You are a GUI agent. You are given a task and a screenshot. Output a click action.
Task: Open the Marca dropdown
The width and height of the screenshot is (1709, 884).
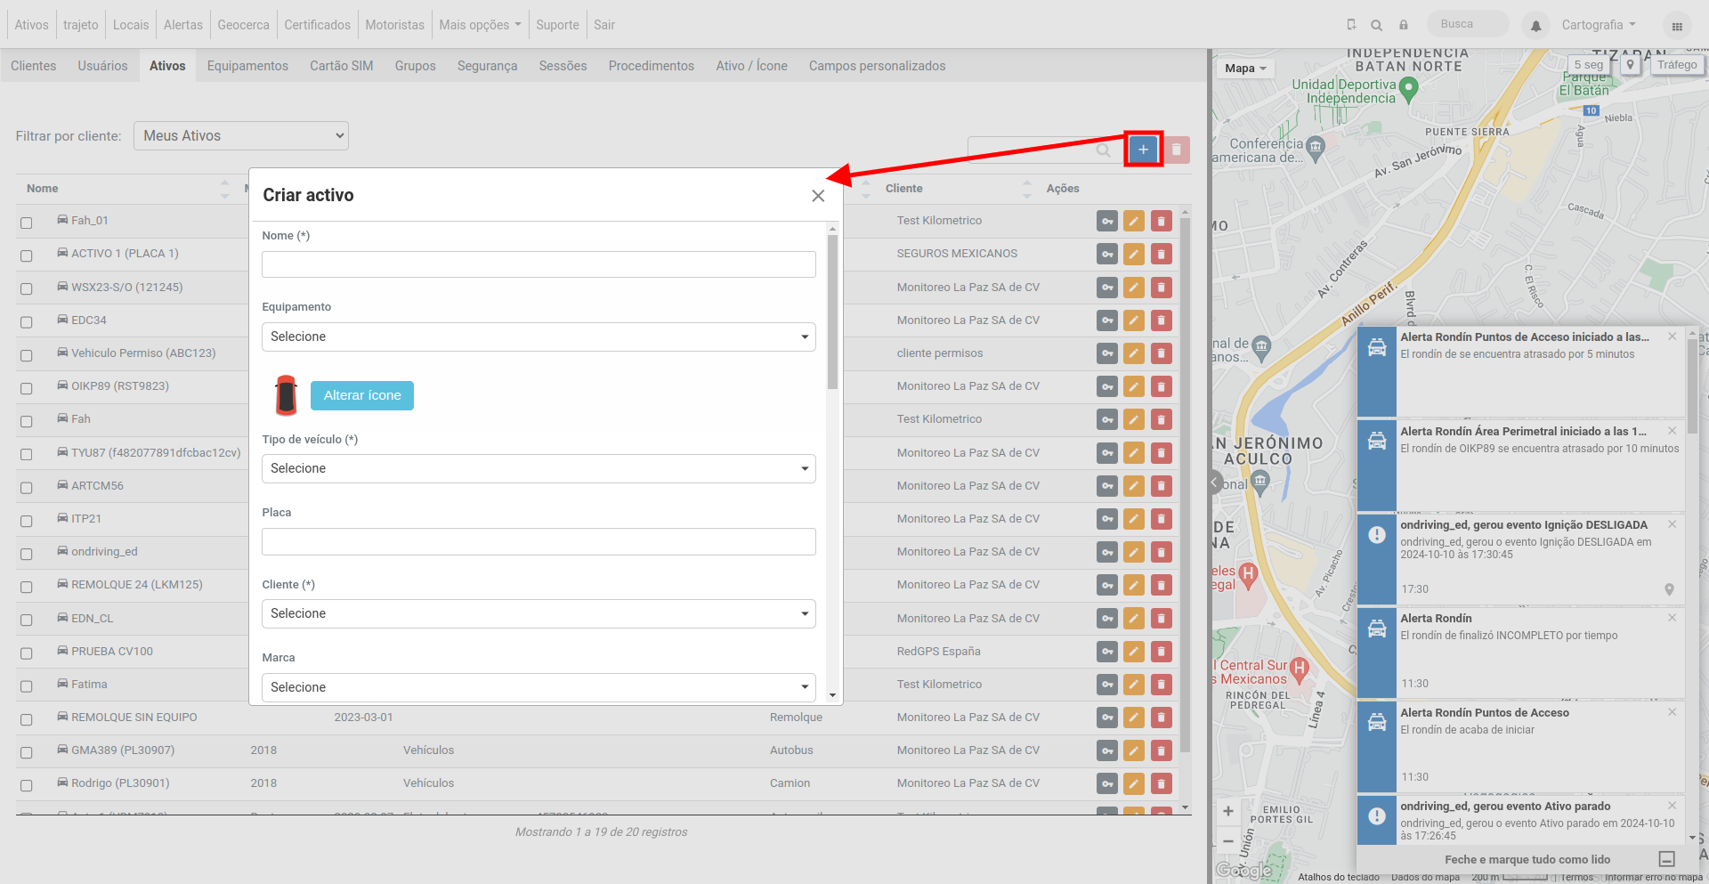(539, 687)
